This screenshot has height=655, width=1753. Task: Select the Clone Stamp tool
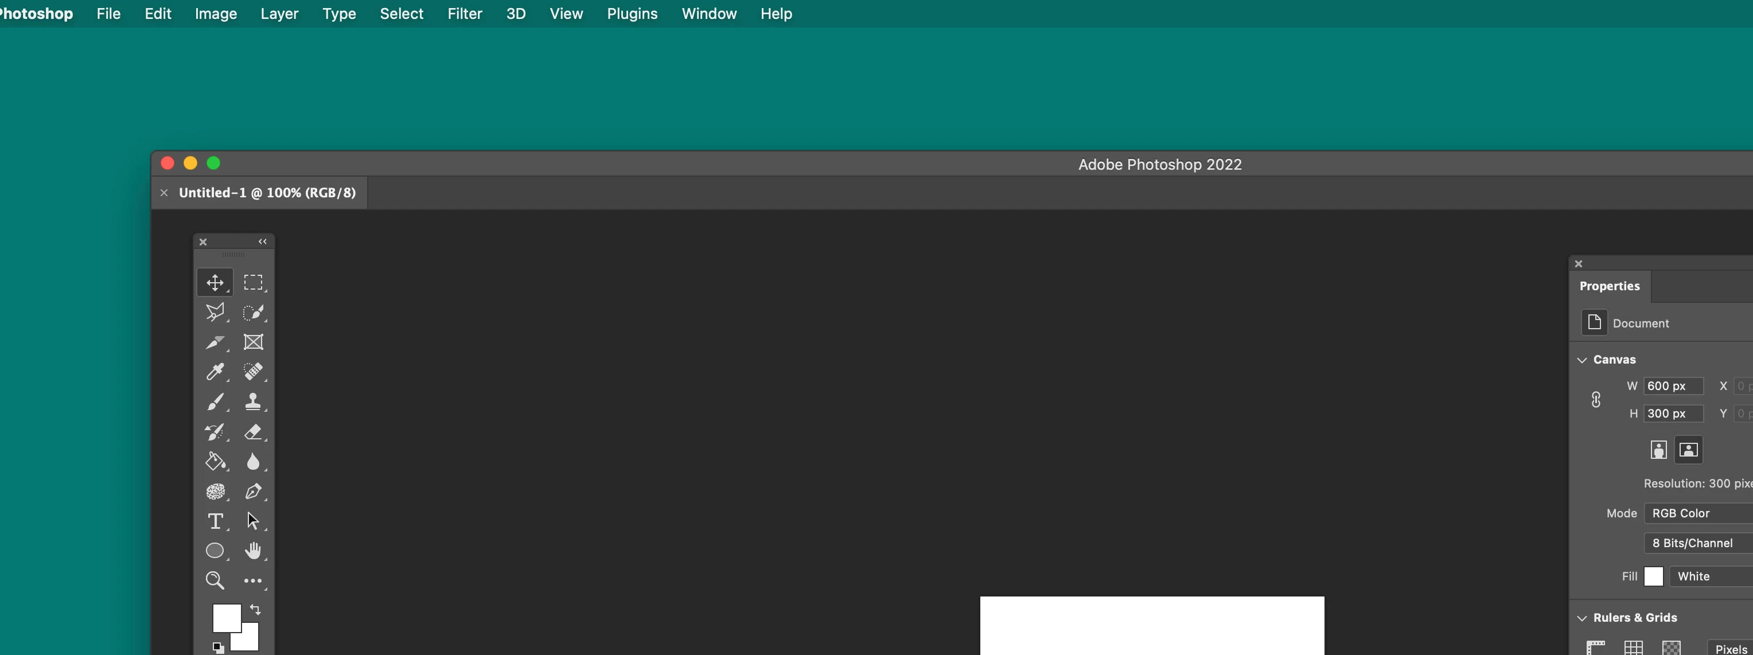(x=253, y=402)
